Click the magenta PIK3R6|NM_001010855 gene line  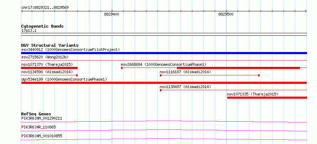tap(164, 139)
